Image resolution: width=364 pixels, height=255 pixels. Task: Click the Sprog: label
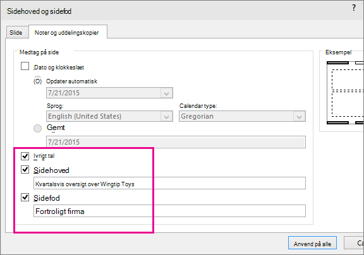coord(55,106)
